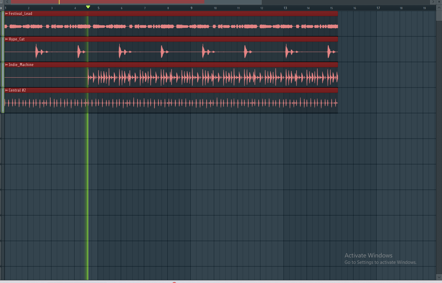The width and height of the screenshot is (442, 283).
Task: Click the small square button above the vertical scrollbar
Action: coord(439,2)
